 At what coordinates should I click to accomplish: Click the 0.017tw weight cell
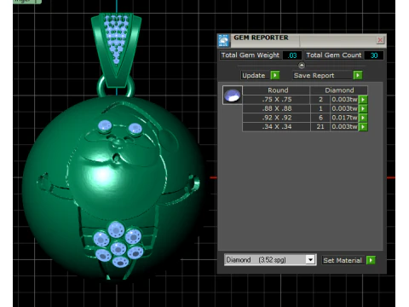(344, 118)
